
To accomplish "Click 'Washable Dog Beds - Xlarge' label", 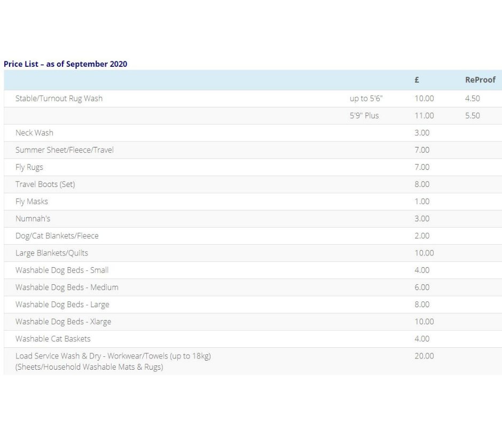I will [63, 322].
